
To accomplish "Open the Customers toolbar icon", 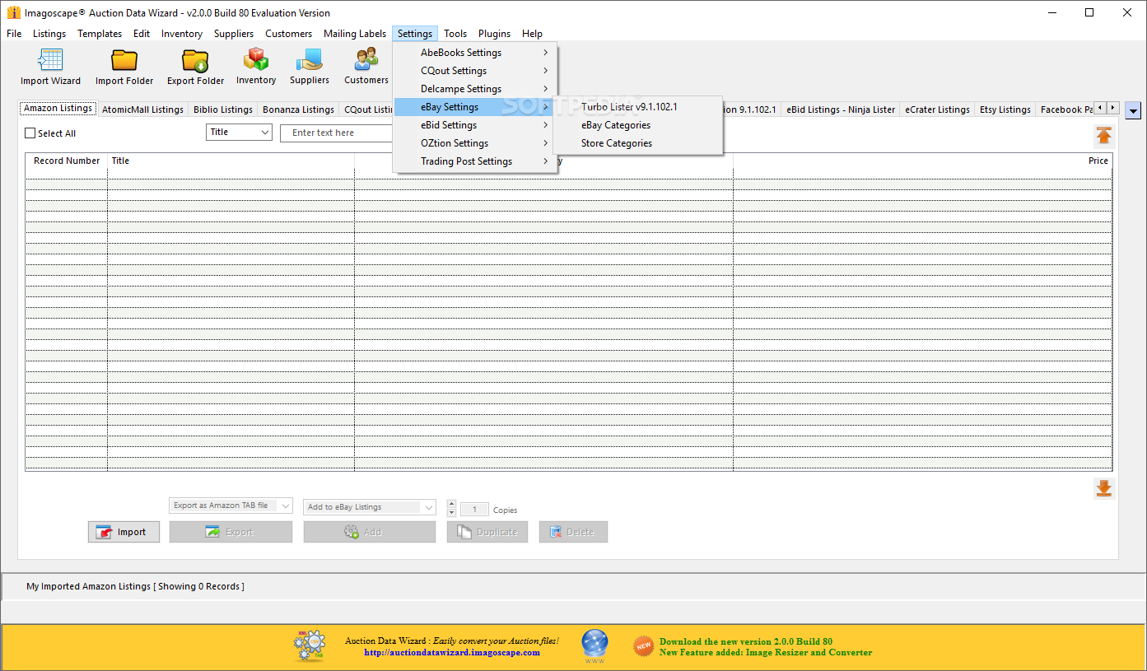I will (366, 67).
